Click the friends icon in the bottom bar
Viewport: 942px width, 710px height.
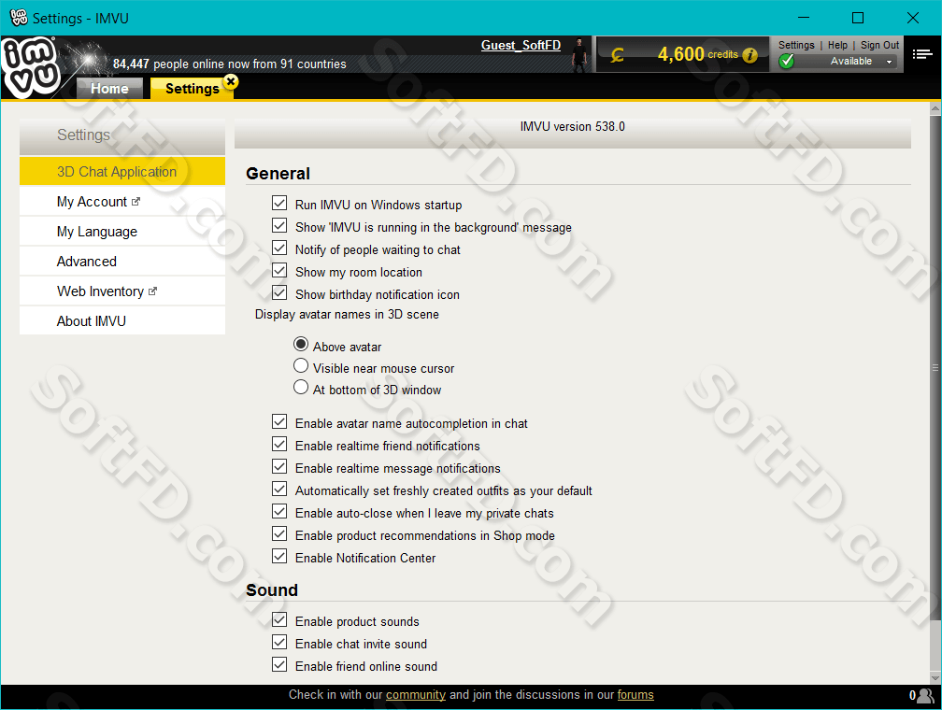pyautogui.click(x=926, y=695)
